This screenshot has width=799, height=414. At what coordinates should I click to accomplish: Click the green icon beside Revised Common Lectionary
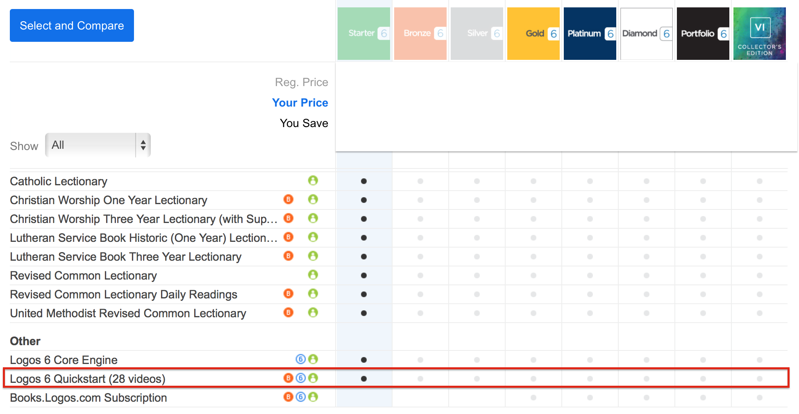[313, 275]
